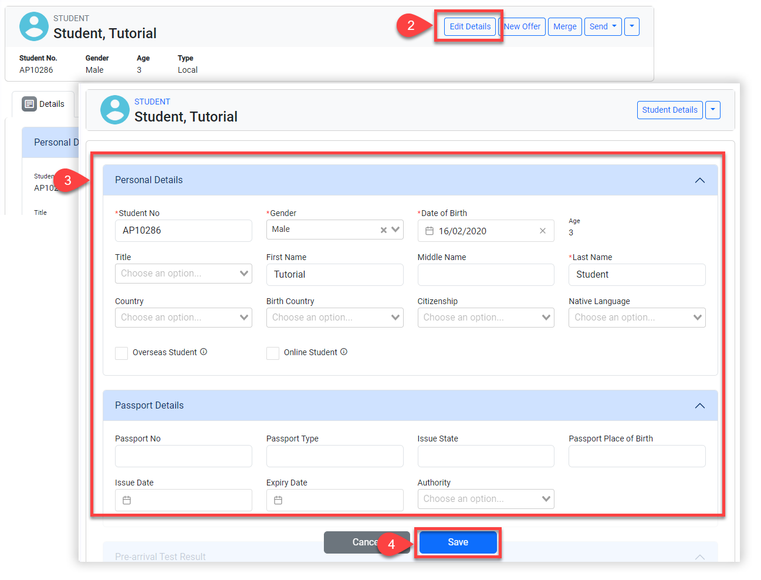
Task: Click the Edit Details button
Action: tap(469, 26)
